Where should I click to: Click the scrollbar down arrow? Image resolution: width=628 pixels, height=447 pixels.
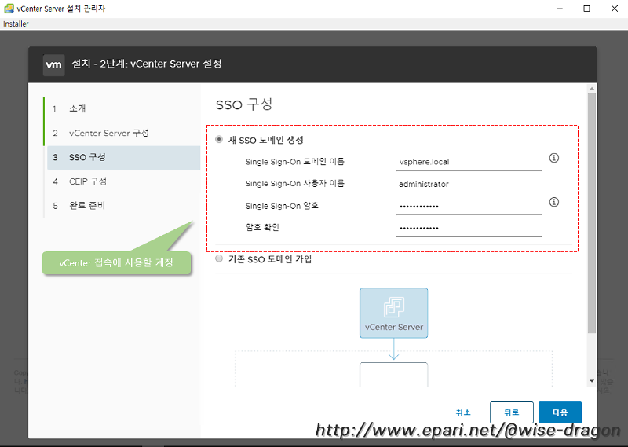pyautogui.click(x=592, y=381)
